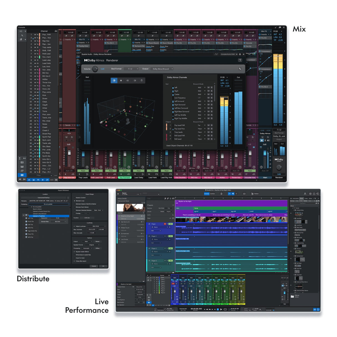337x337 pixels.
Task: Click the Volume knob in the Atmos Renderer
Action: (x=95, y=69)
